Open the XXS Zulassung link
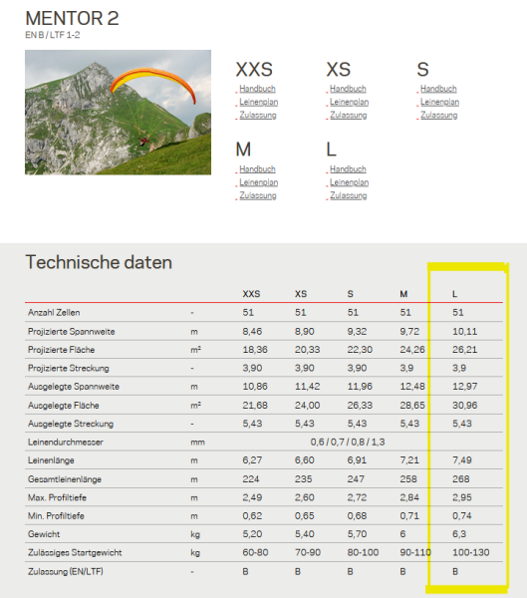The image size is (527, 598). point(258,116)
